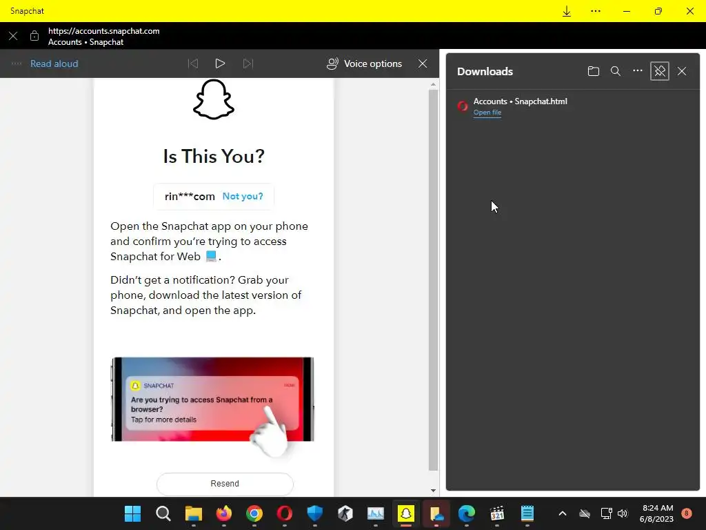Open network status tray icon
This screenshot has width=706, height=530.
(x=606, y=513)
